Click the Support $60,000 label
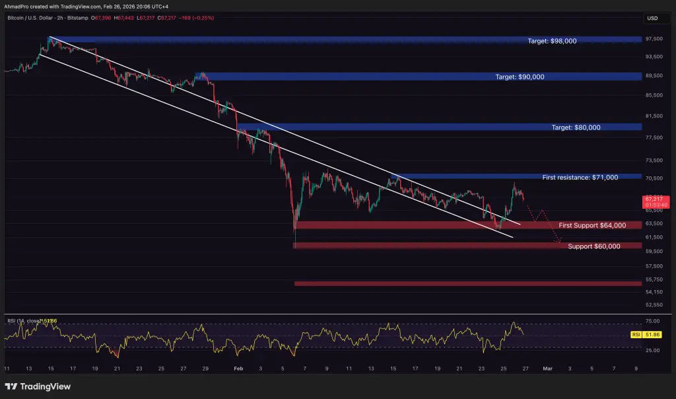 (x=593, y=246)
